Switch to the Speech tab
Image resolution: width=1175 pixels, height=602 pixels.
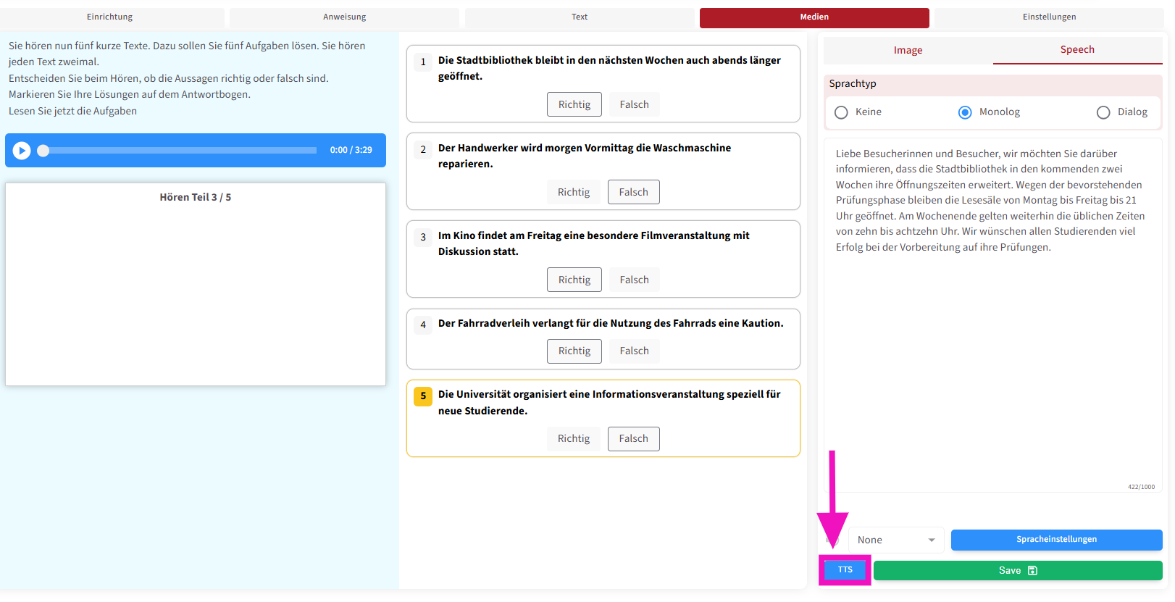click(1076, 50)
